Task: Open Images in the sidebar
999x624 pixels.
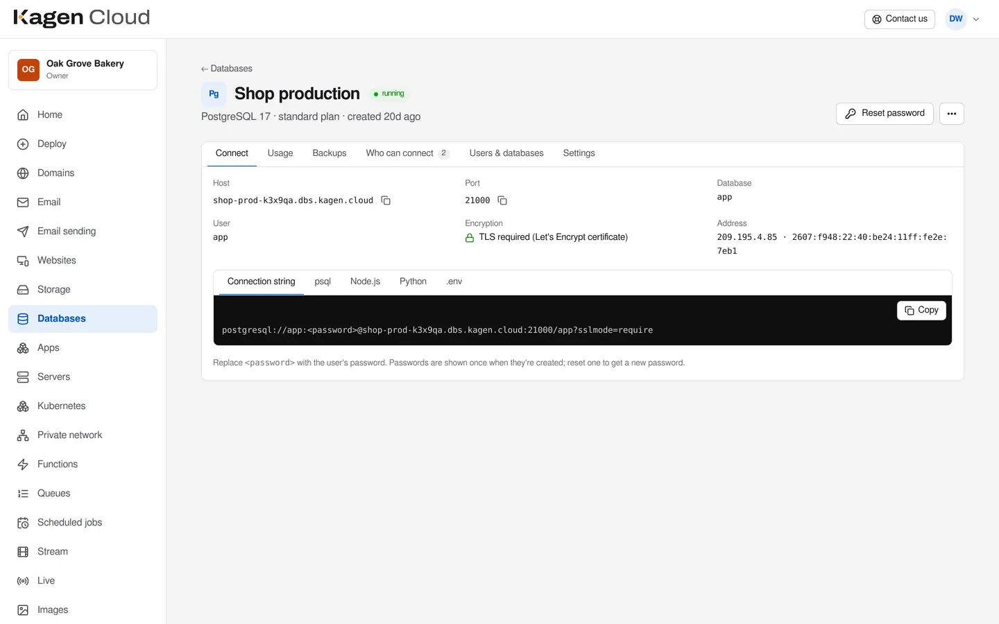Action: 83,610
